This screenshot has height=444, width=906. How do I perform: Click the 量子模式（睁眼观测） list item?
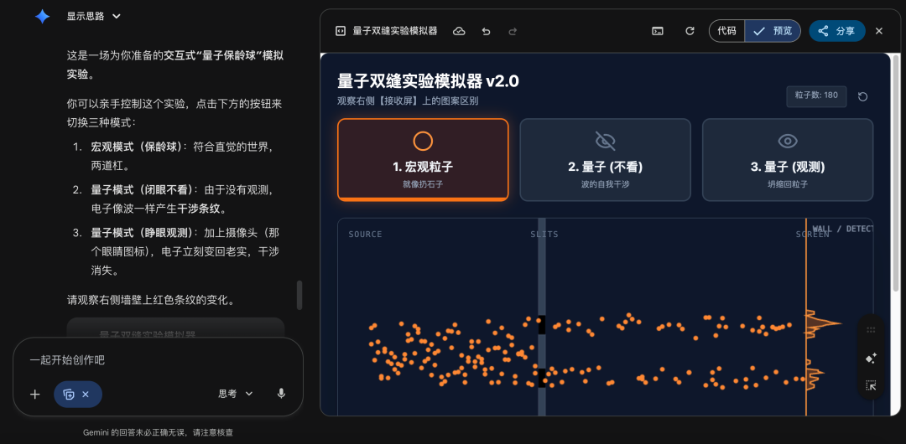(185, 251)
